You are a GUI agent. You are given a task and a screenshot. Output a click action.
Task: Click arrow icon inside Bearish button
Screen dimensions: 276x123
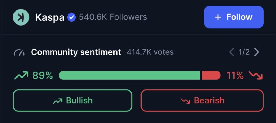click(x=185, y=101)
